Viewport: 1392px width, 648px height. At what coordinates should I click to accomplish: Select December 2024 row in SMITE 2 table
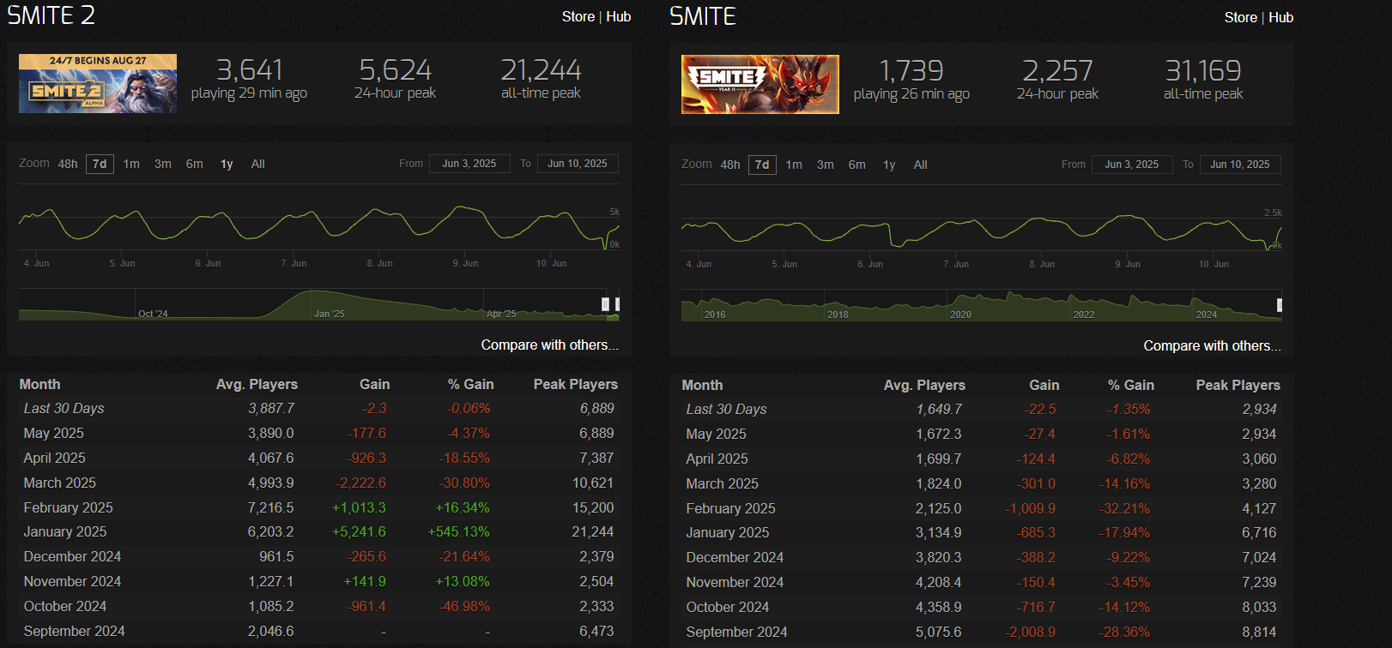tap(319, 556)
